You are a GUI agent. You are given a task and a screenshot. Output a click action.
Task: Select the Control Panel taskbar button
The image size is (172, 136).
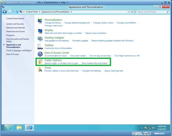(x=29, y=128)
